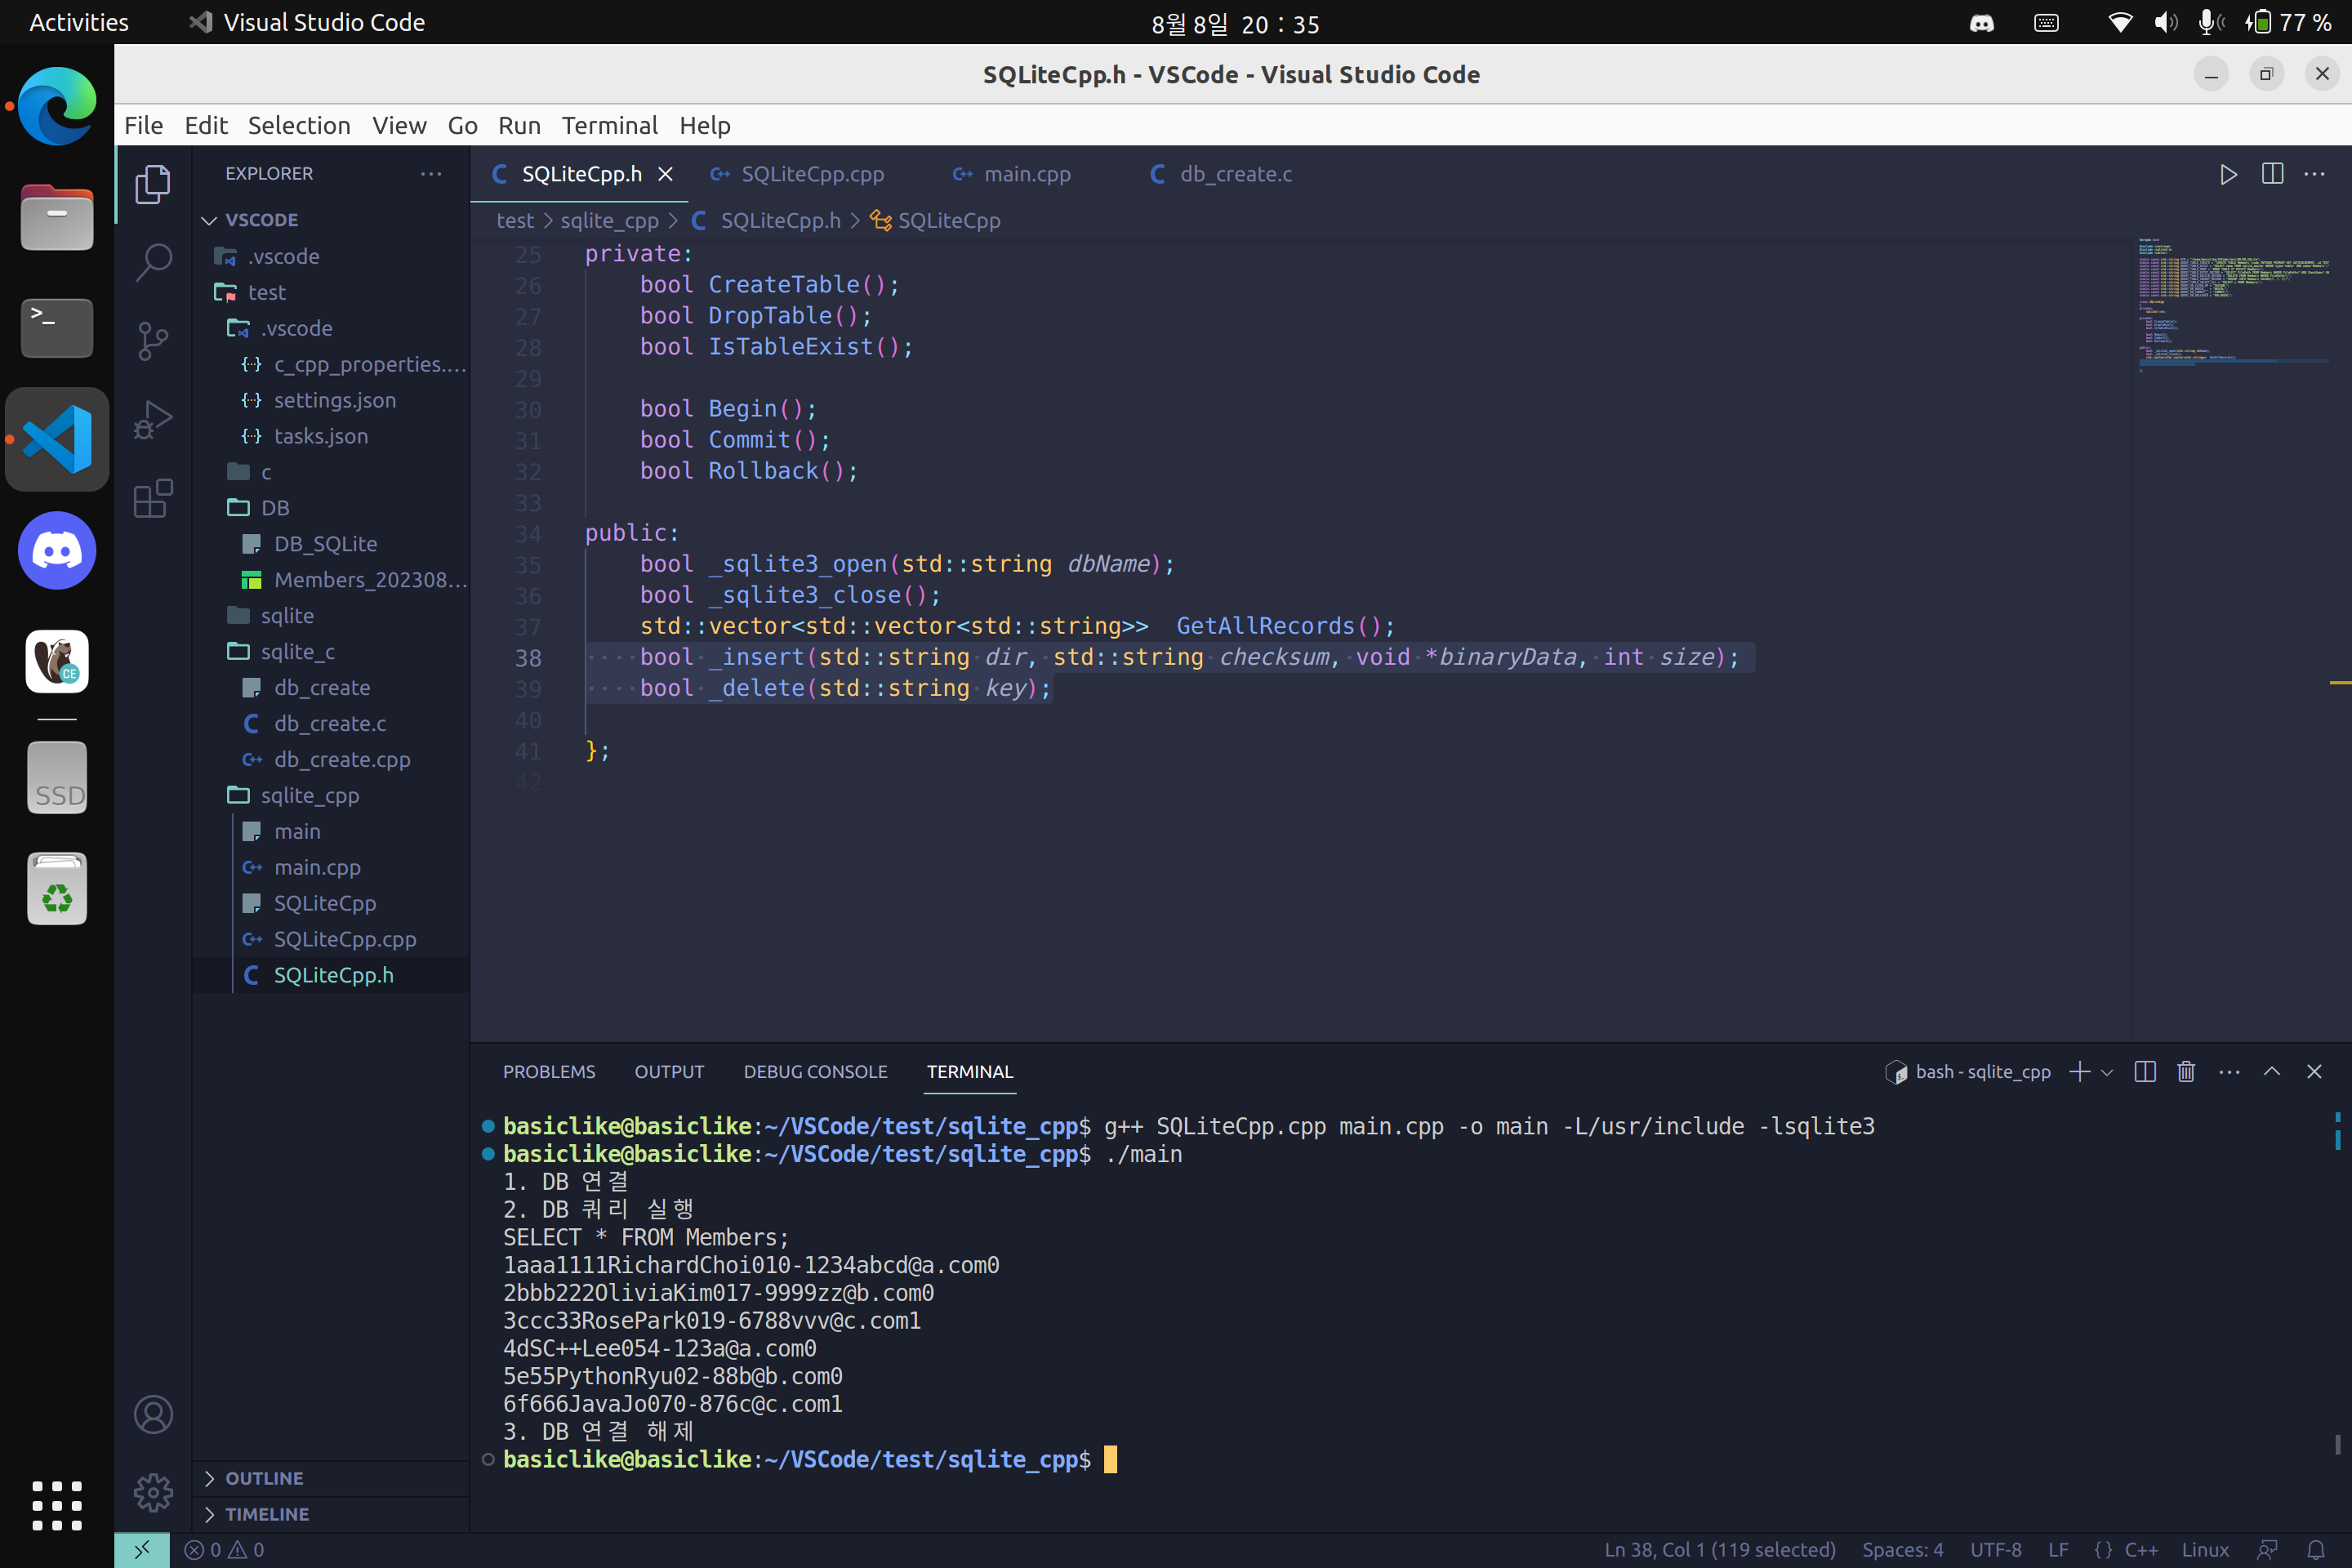Open the Source Control view
The image size is (2352, 1568).
(x=153, y=341)
